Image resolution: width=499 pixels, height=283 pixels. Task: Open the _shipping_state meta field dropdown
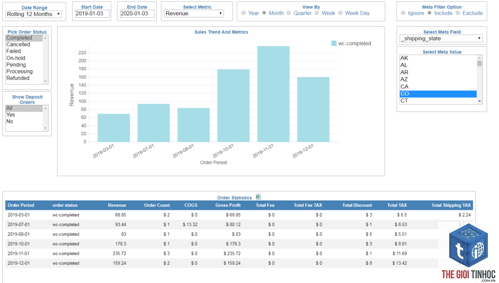click(441, 39)
